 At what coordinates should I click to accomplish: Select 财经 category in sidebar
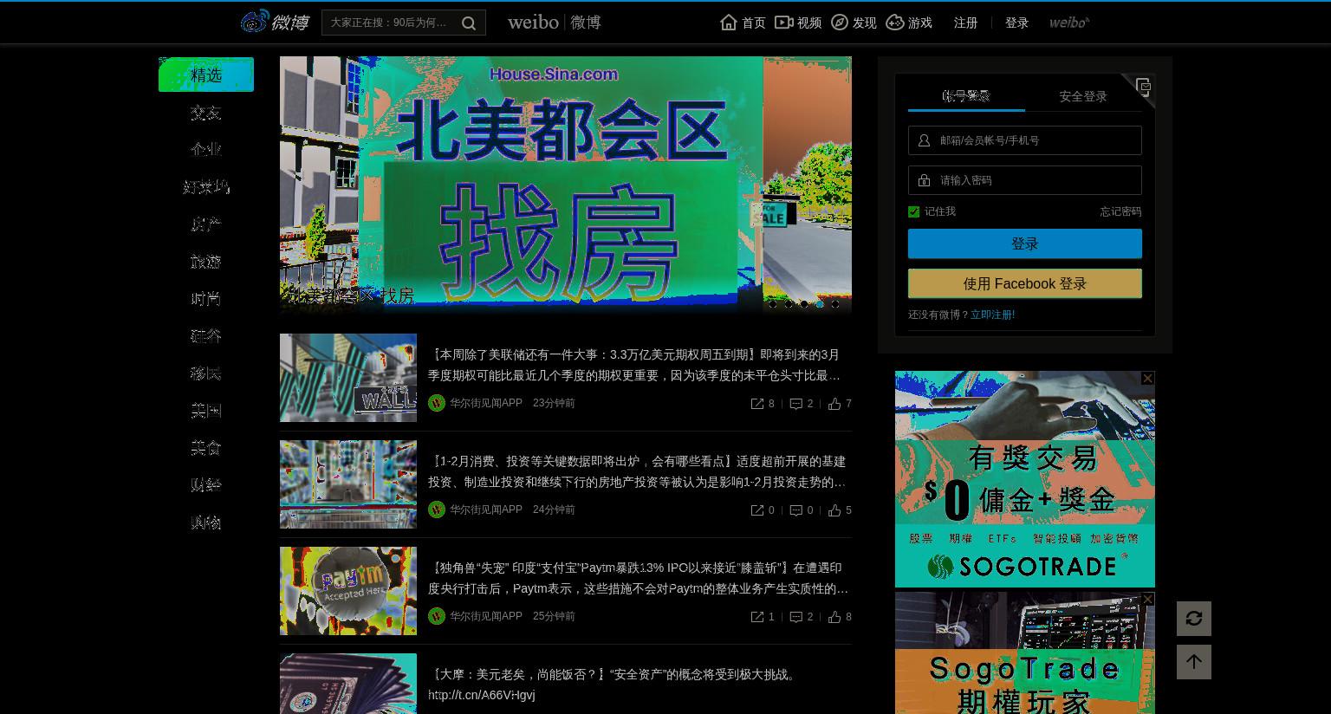tap(206, 485)
